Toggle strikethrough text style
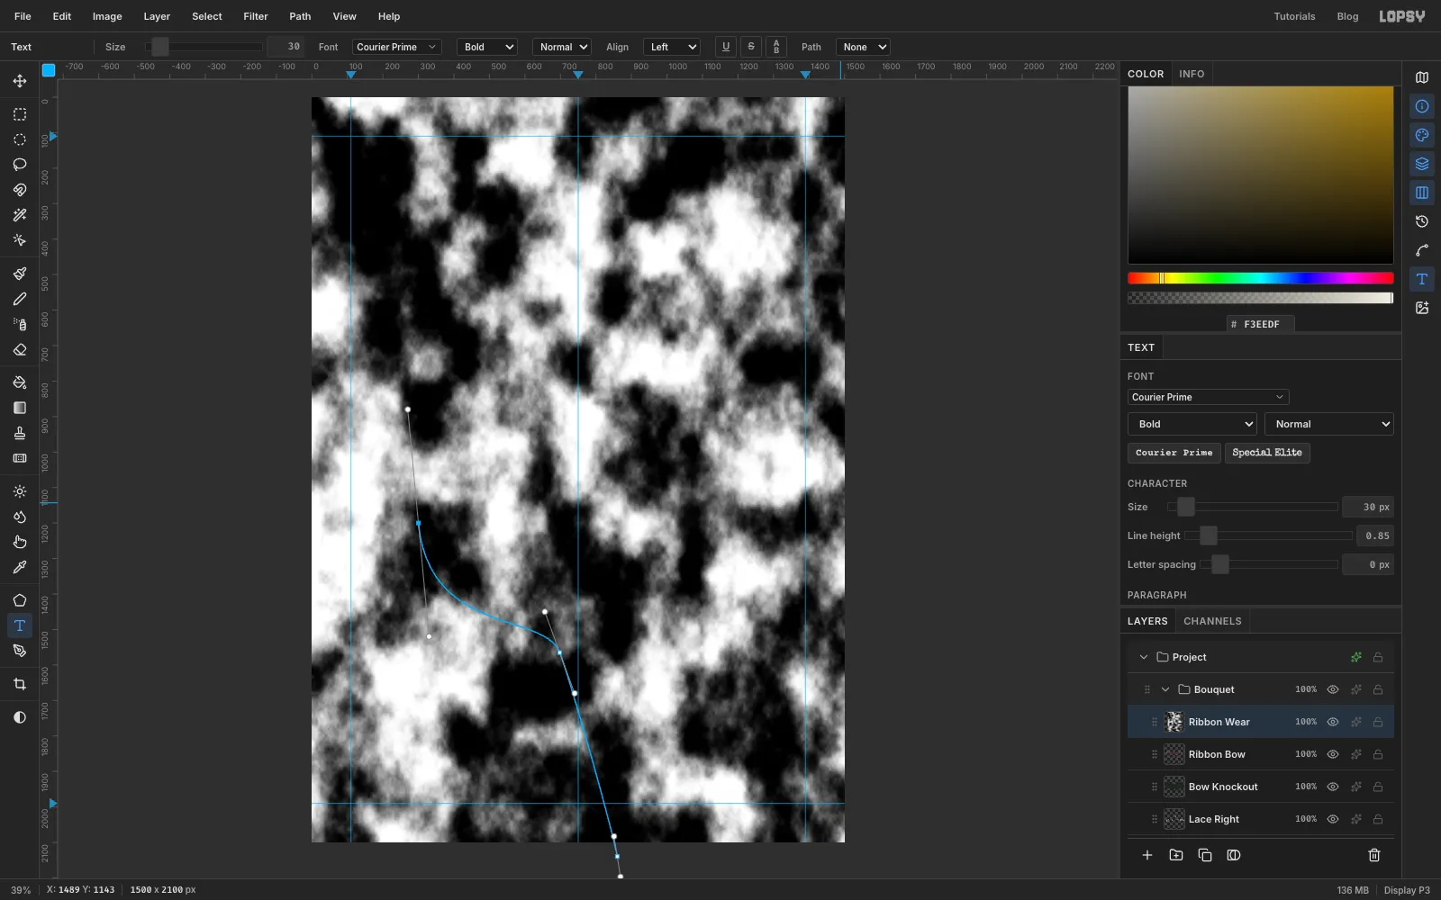This screenshot has width=1441, height=900. click(x=751, y=47)
